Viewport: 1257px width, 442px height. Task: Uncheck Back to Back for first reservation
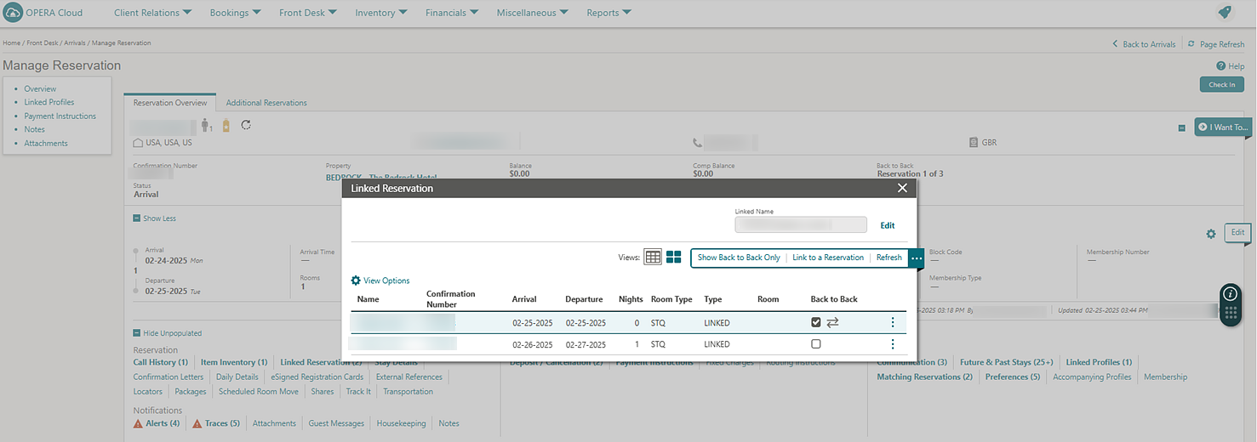pyautogui.click(x=816, y=322)
